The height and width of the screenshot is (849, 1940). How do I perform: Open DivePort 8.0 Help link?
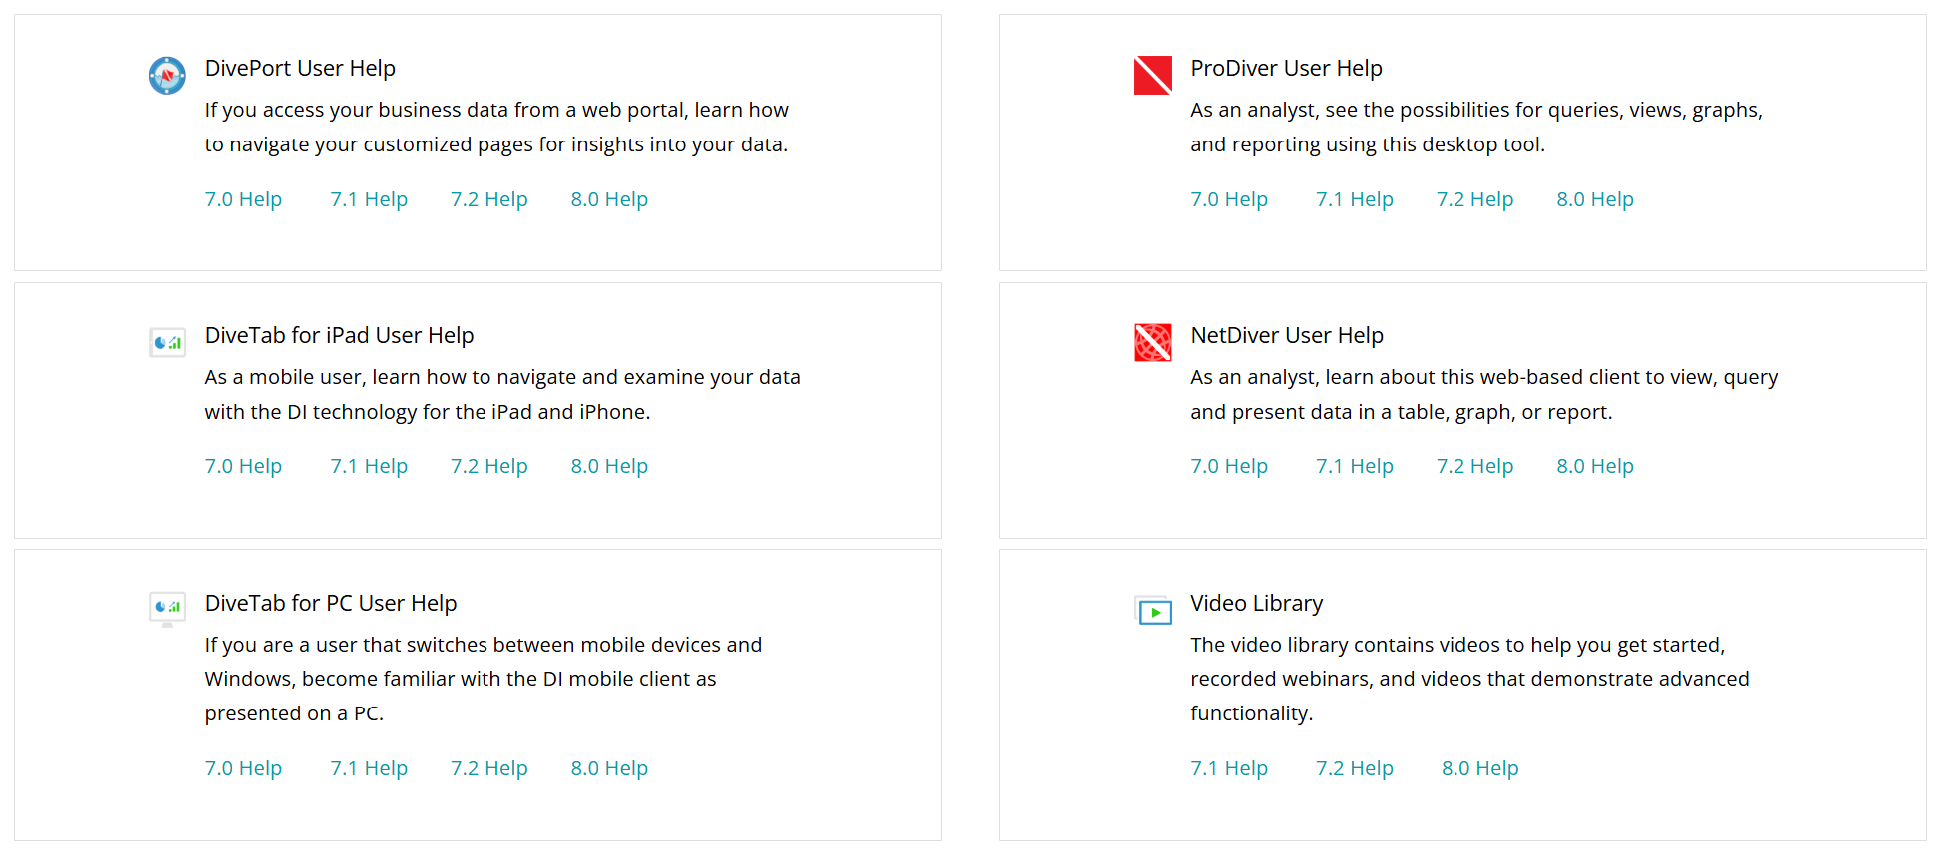click(608, 199)
